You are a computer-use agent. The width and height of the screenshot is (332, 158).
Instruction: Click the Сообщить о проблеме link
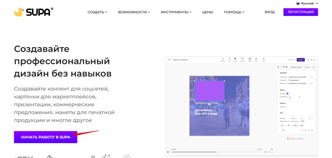pos(296,139)
